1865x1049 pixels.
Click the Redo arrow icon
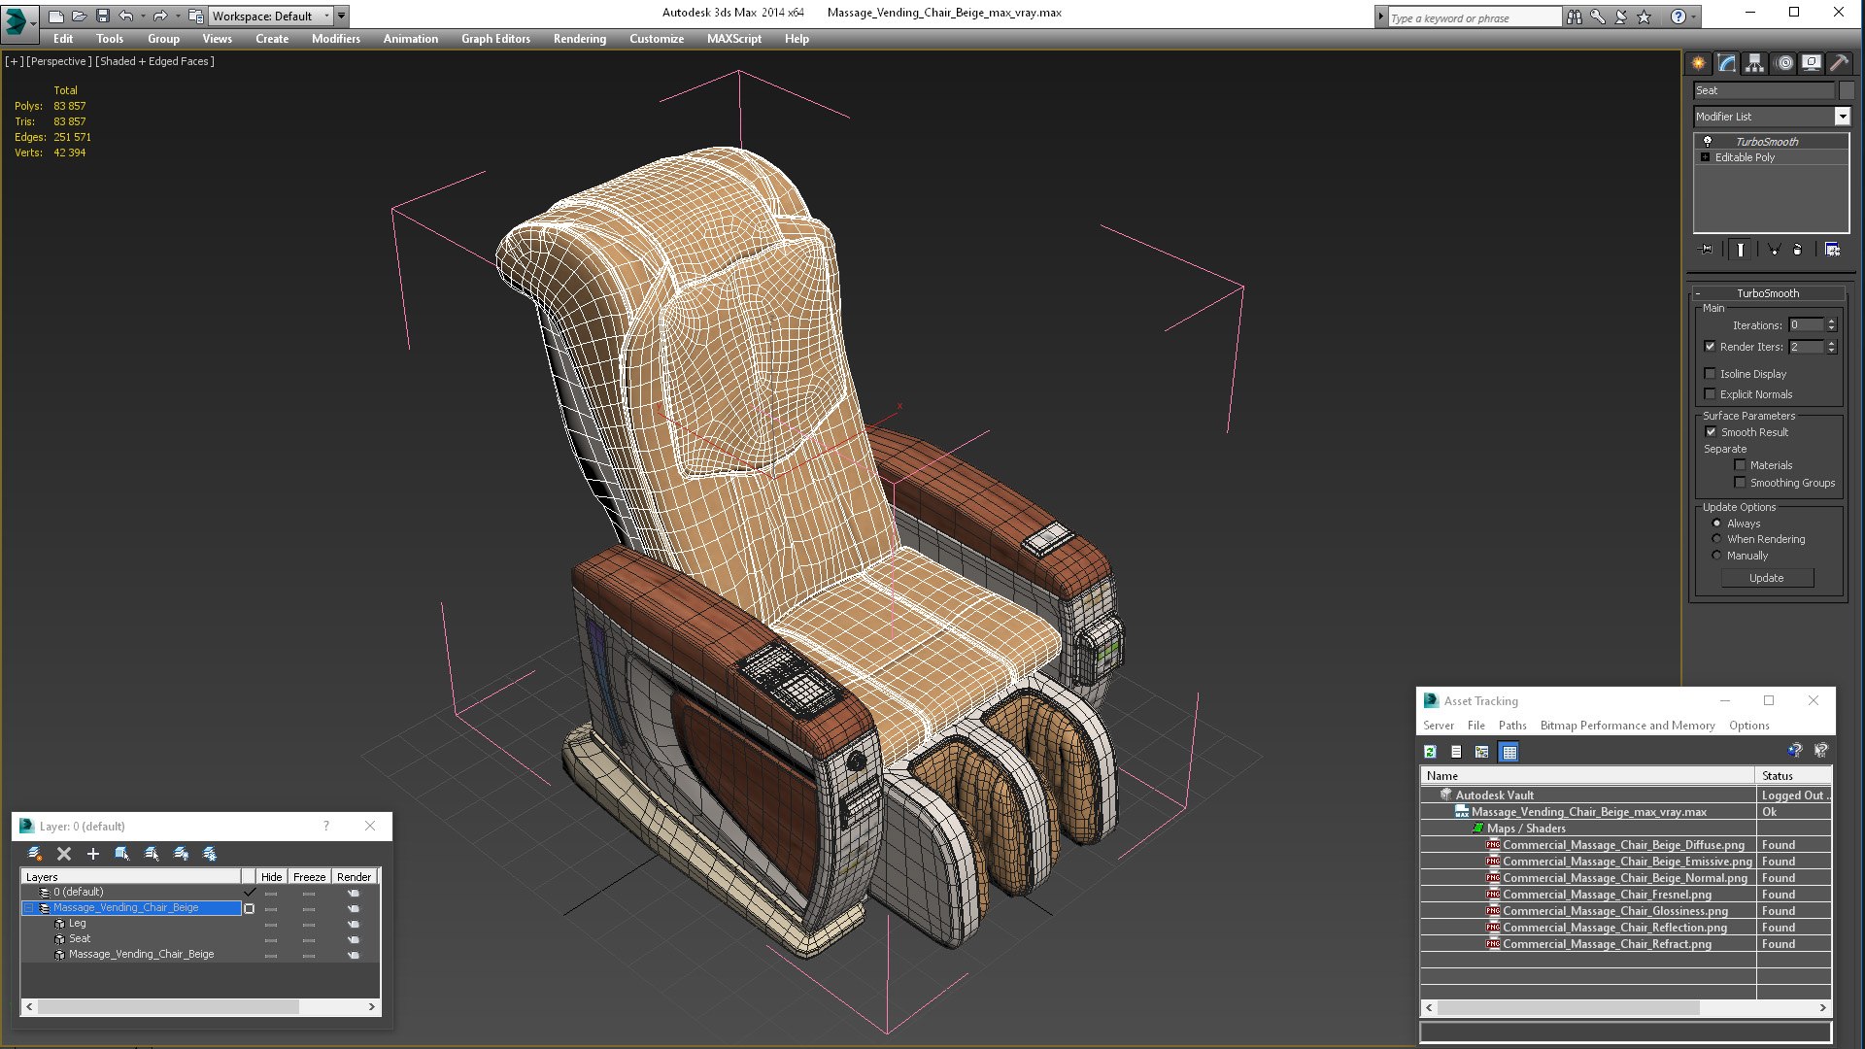pos(160,16)
